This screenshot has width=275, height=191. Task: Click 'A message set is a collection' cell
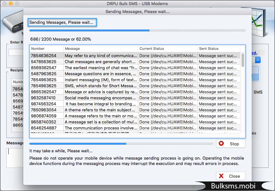click(101, 122)
